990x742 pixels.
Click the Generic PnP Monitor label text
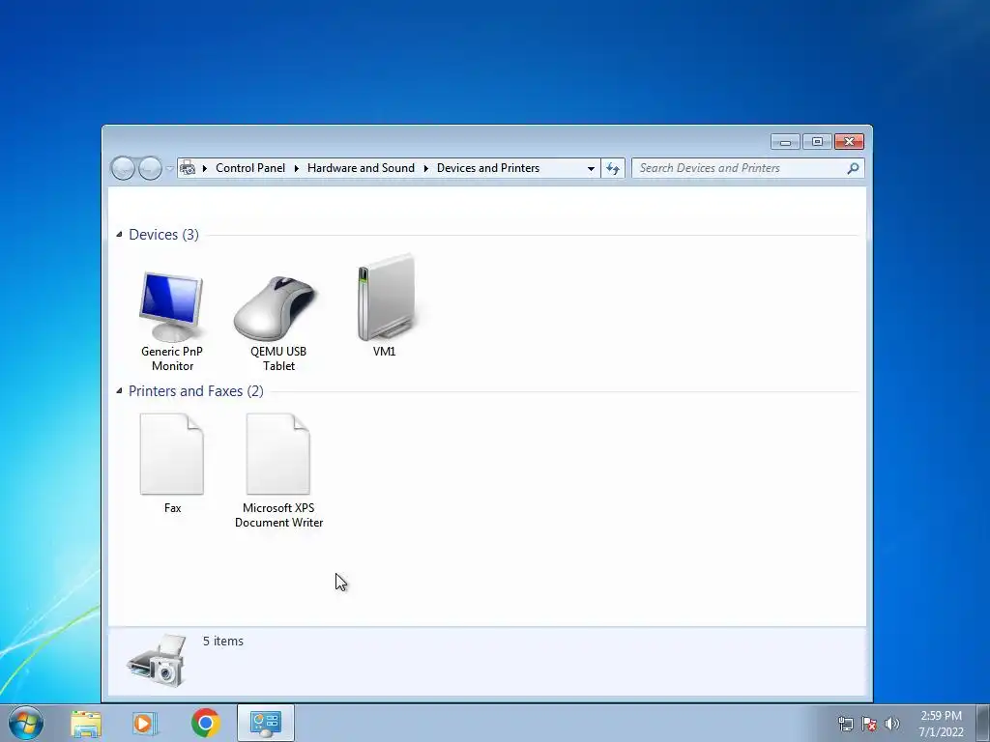(172, 358)
